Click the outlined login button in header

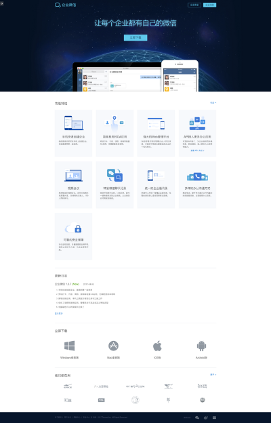(194, 5)
